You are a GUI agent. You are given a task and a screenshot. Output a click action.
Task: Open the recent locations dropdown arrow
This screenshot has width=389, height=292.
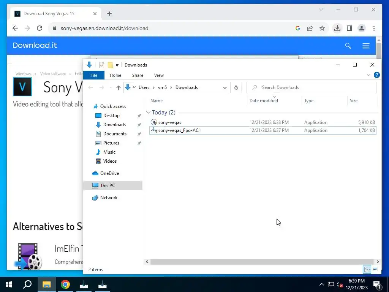(111, 88)
